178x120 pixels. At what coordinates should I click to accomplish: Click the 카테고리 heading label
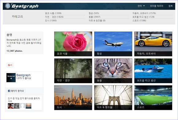17,17
